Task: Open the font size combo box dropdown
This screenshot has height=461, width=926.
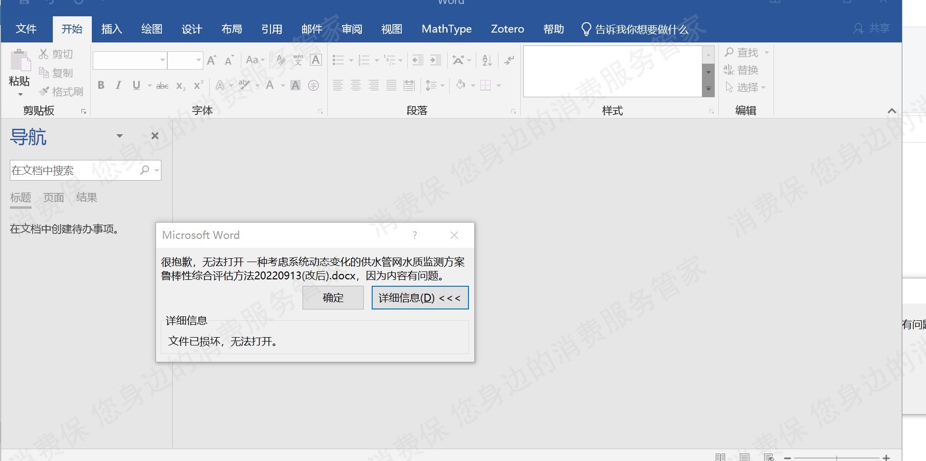Action: click(x=198, y=60)
